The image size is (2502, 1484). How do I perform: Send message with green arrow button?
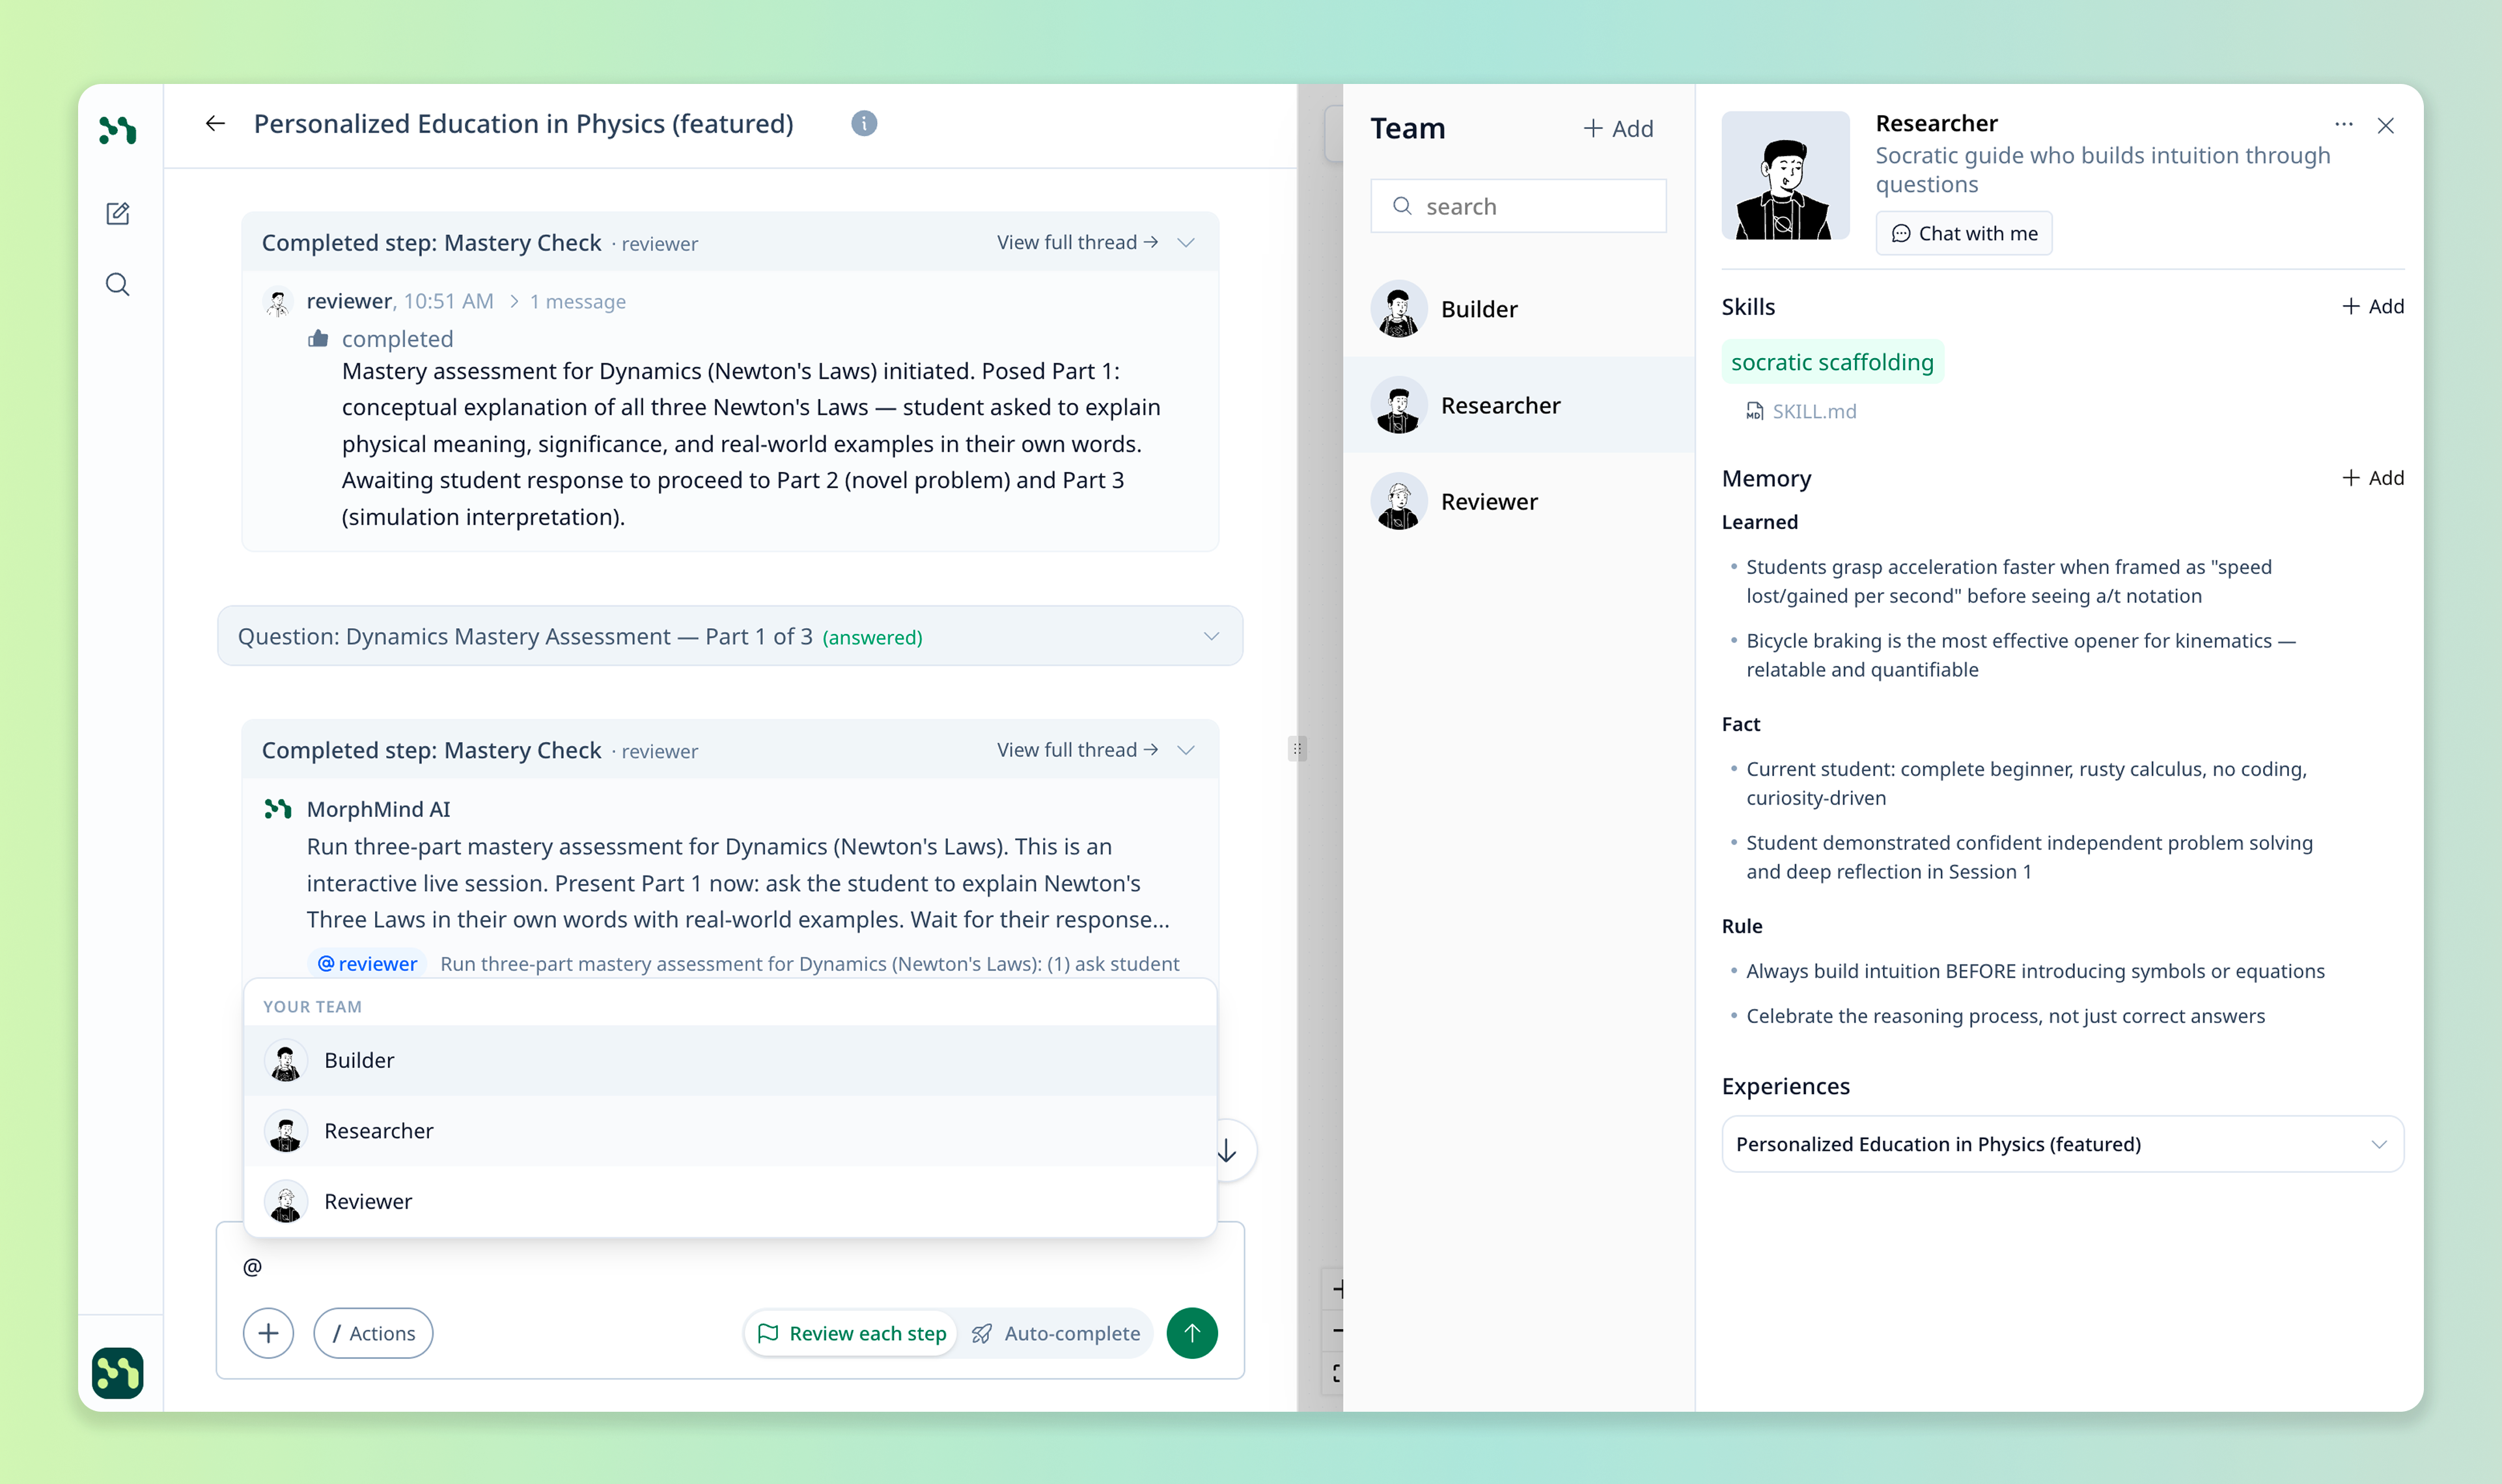1191,1333
